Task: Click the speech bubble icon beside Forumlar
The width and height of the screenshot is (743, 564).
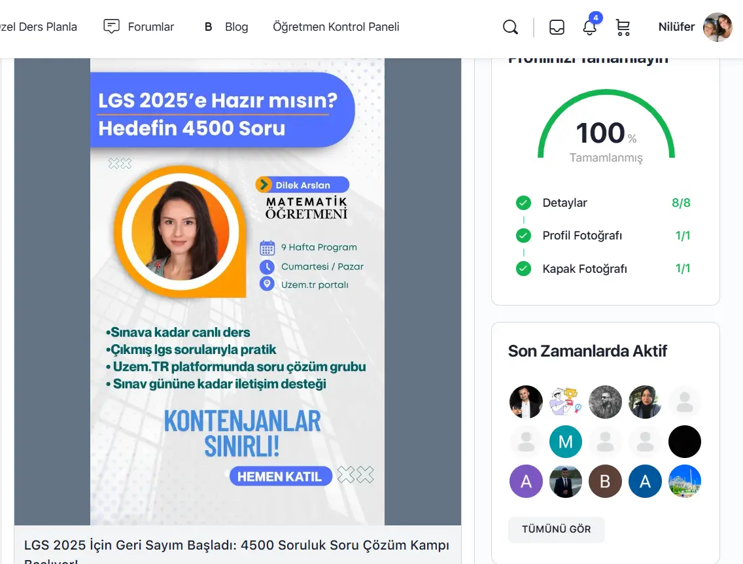Action: pos(111,27)
